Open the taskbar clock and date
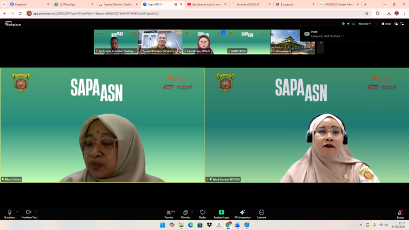409x230 pixels. [398, 225]
